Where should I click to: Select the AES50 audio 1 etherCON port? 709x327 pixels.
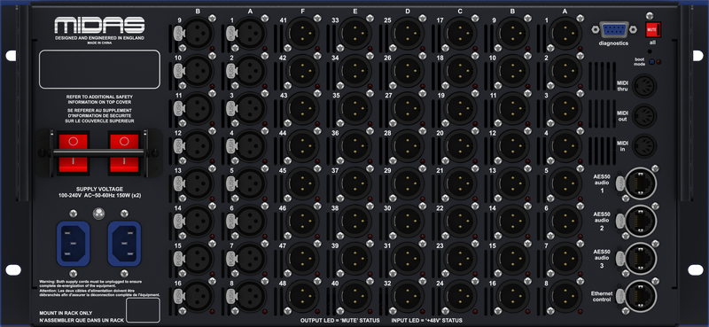640,183
